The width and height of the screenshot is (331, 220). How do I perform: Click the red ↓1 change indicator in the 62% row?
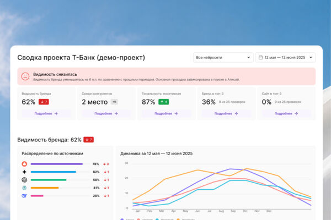(x=106, y=172)
